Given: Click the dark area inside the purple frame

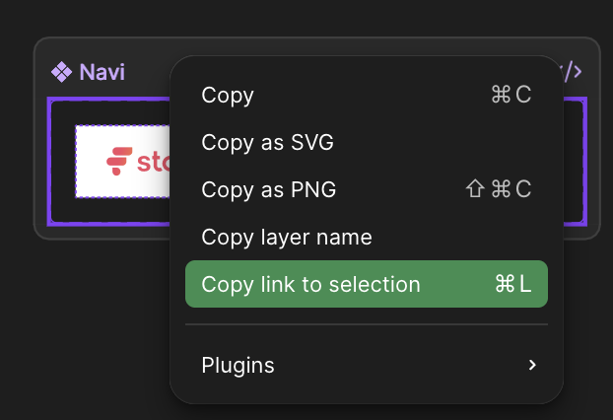Looking at the screenshot, I should 61,211.
